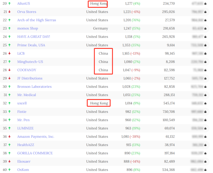Click the red down arrow beside rank 28

(x=10, y=70)
